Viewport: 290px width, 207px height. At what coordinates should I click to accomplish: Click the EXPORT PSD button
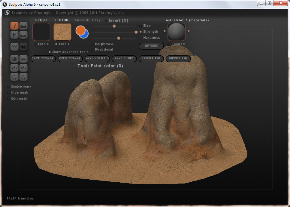coord(151,59)
